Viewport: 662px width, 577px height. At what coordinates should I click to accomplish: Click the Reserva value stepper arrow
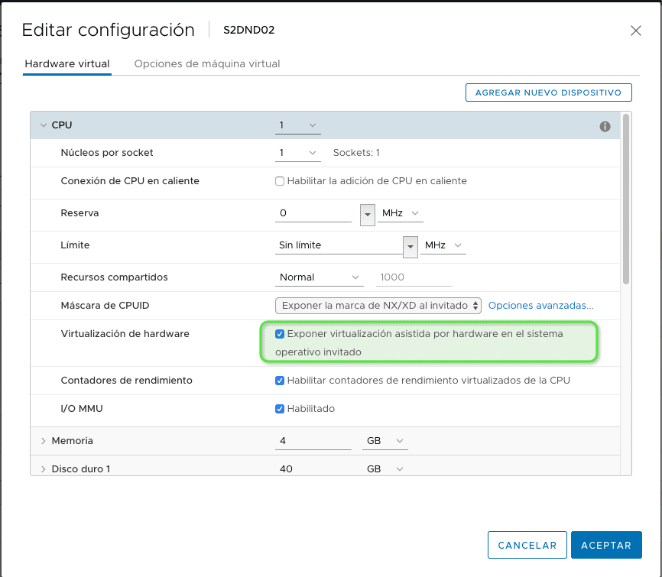click(x=368, y=215)
